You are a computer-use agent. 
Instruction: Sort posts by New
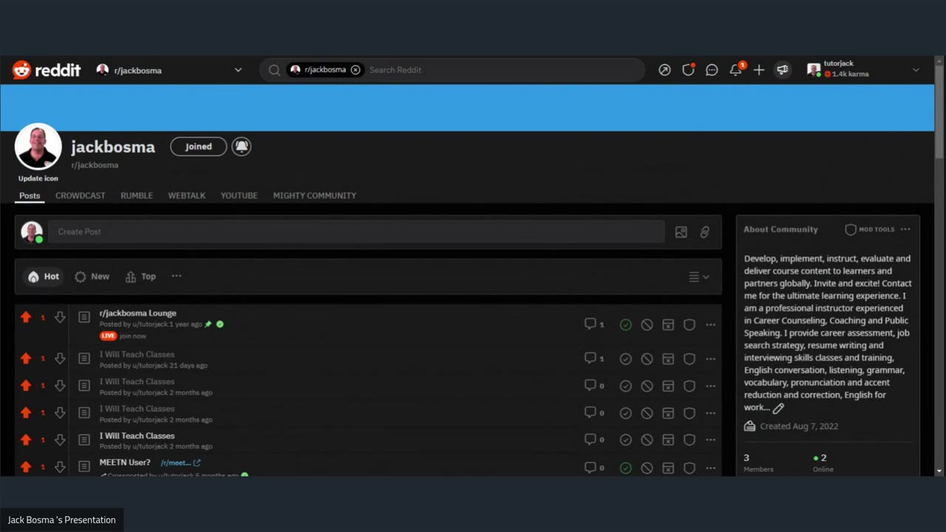[x=92, y=276]
